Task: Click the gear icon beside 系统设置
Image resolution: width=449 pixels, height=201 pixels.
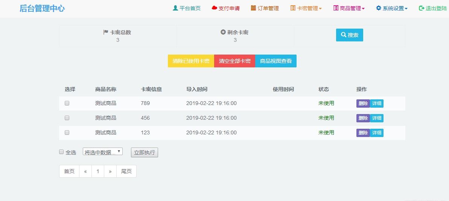Action: tap(379, 8)
